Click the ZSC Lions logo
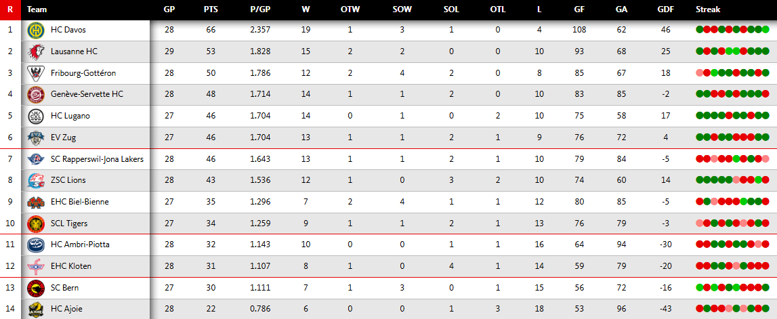The height and width of the screenshot is (319, 777). point(35,180)
